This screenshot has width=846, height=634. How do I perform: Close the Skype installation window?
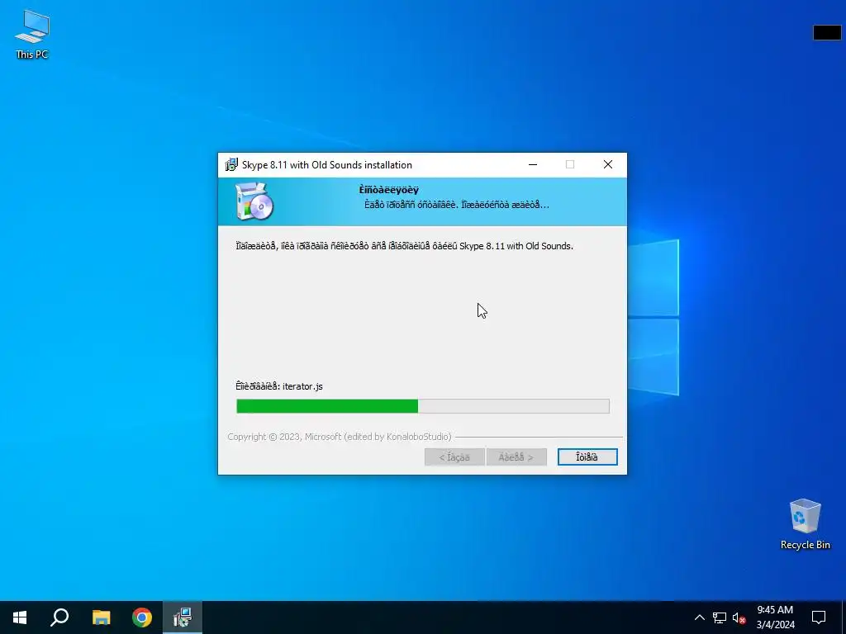607,165
